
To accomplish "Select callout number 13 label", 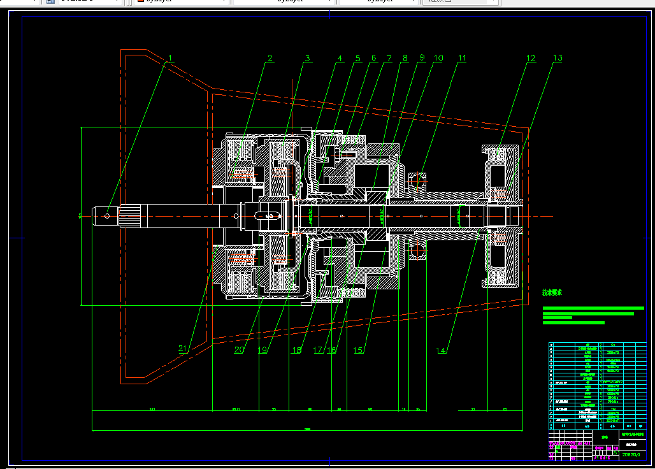I will (558, 58).
